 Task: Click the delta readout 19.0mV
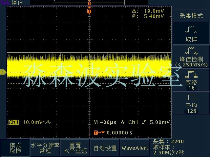coord(154,11)
